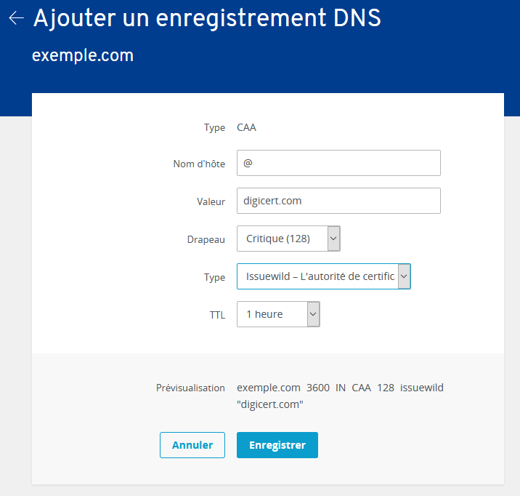Click the Nom d'hôte label

(x=199, y=164)
